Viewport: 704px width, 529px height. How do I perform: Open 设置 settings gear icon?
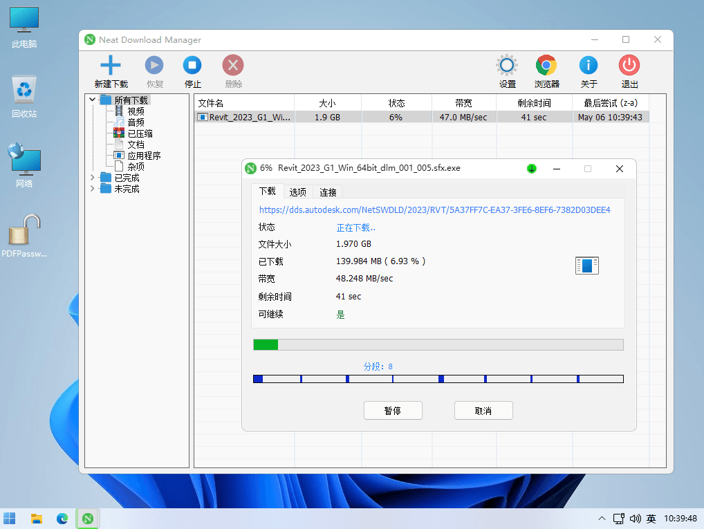pyautogui.click(x=507, y=66)
